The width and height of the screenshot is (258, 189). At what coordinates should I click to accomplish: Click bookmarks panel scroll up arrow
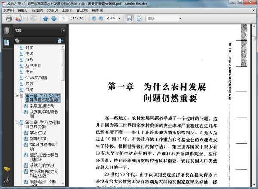point(63,47)
